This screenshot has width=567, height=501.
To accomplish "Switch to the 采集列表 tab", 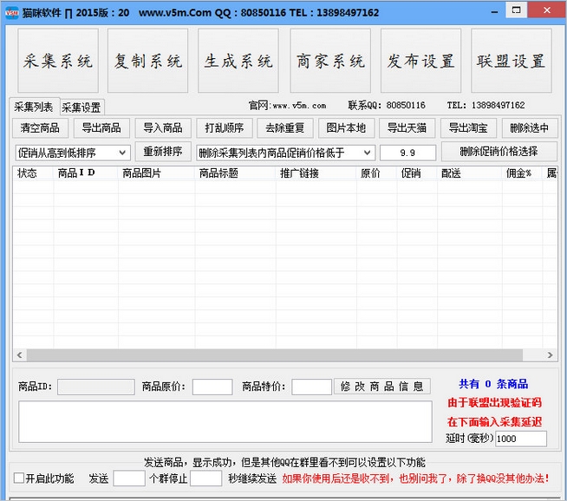I will coord(34,107).
